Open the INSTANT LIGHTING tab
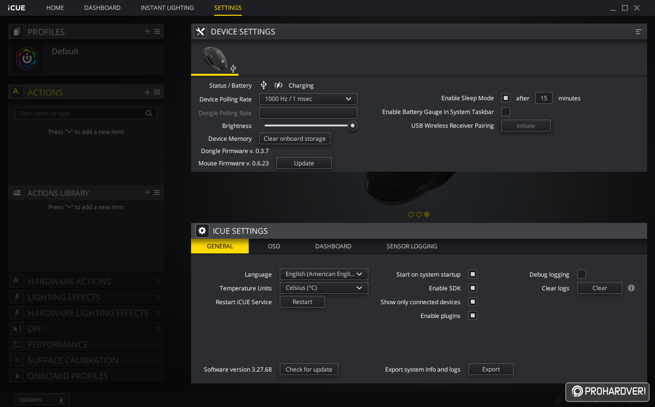The height and width of the screenshot is (407, 655). 167,8
